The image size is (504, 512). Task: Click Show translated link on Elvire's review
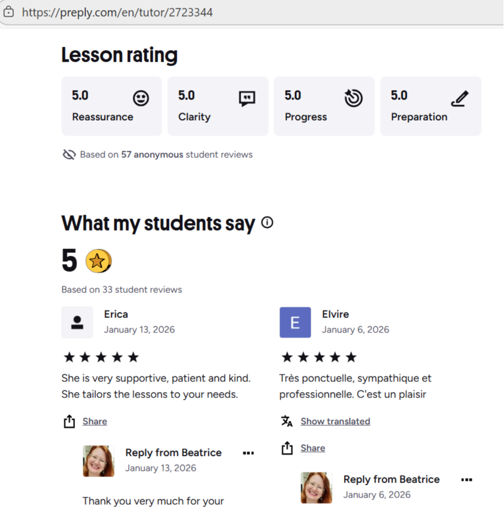335,421
